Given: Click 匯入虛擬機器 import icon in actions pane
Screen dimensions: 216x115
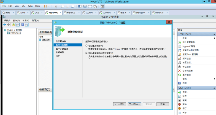Looking at the screenshot, I should click(x=180, y=42).
